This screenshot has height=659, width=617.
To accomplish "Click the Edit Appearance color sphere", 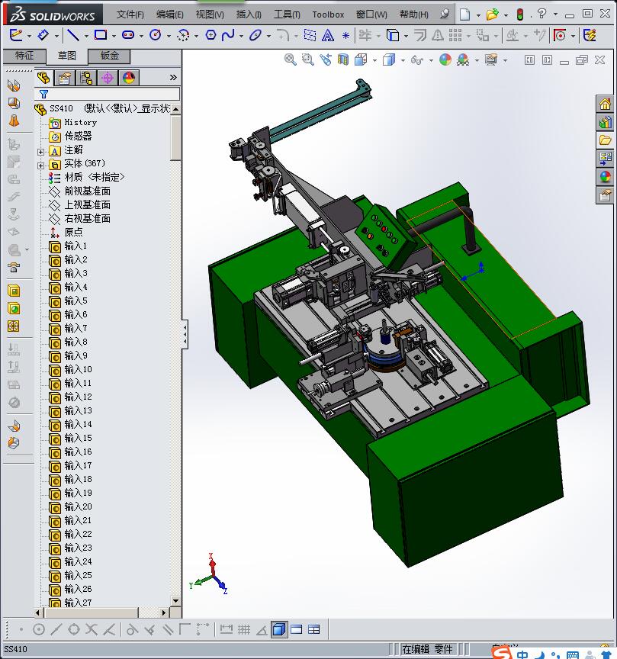I will point(445,59).
